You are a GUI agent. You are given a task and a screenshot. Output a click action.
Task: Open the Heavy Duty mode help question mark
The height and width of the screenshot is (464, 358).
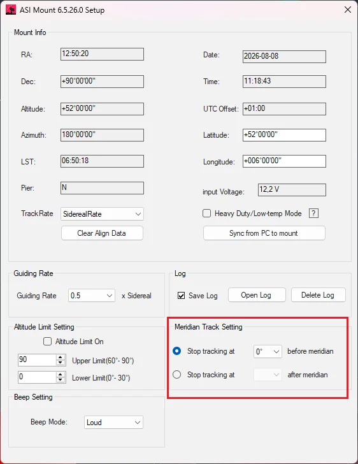coord(313,214)
